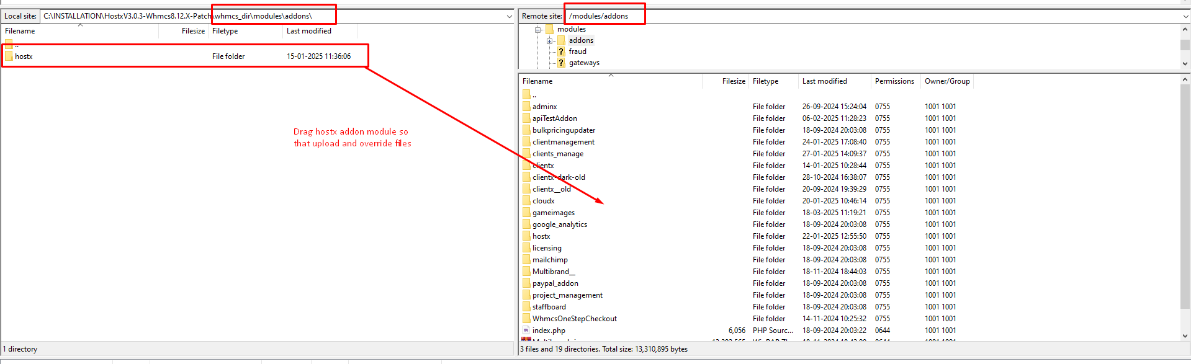Expand the addons node in remote tree
The image size is (1191, 364).
[549, 41]
